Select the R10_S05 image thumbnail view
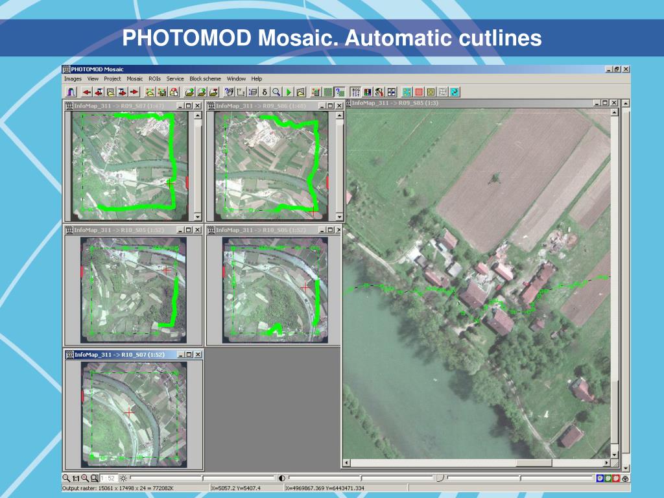Image resolution: width=664 pixels, height=498 pixels. click(x=134, y=290)
